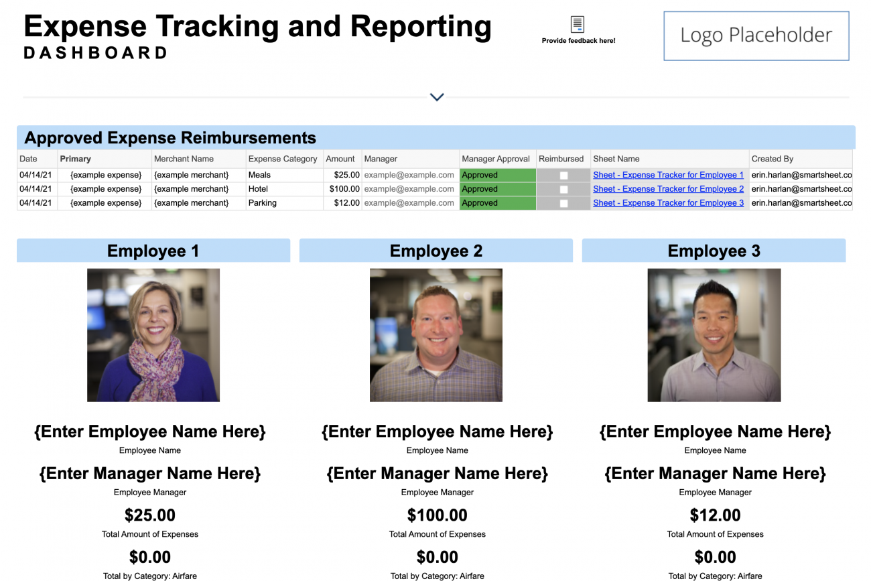
Task: Click the Provide feedback here icon
Action: (x=578, y=25)
